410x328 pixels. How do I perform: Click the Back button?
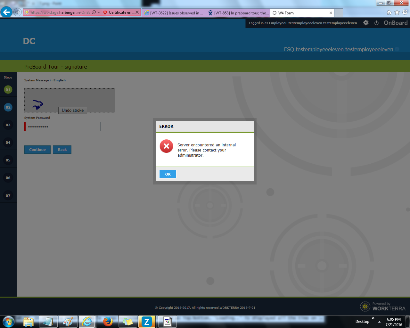pos(62,150)
